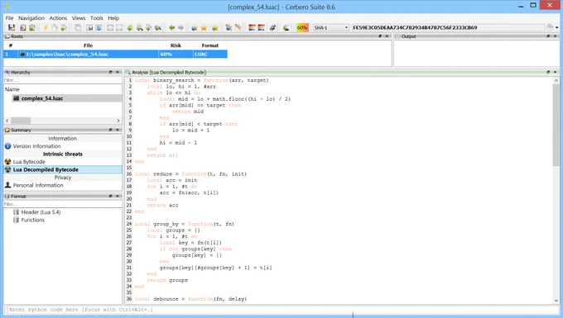The height and width of the screenshot is (318, 563).
Task: Click the magnifier search toolbar icon
Action: (139, 27)
